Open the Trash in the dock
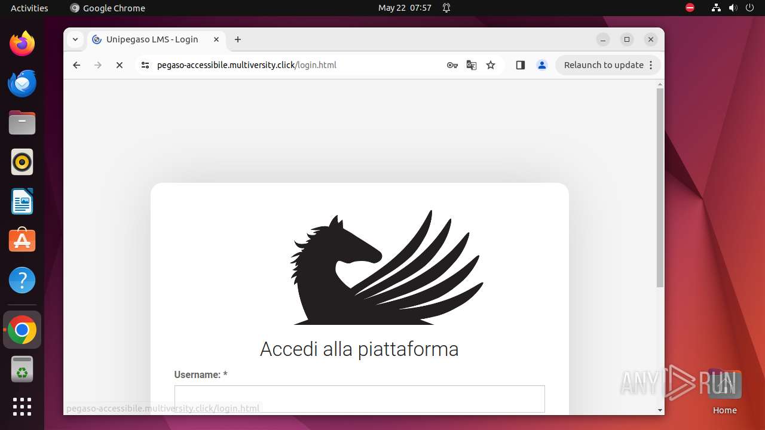 tap(22, 369)
